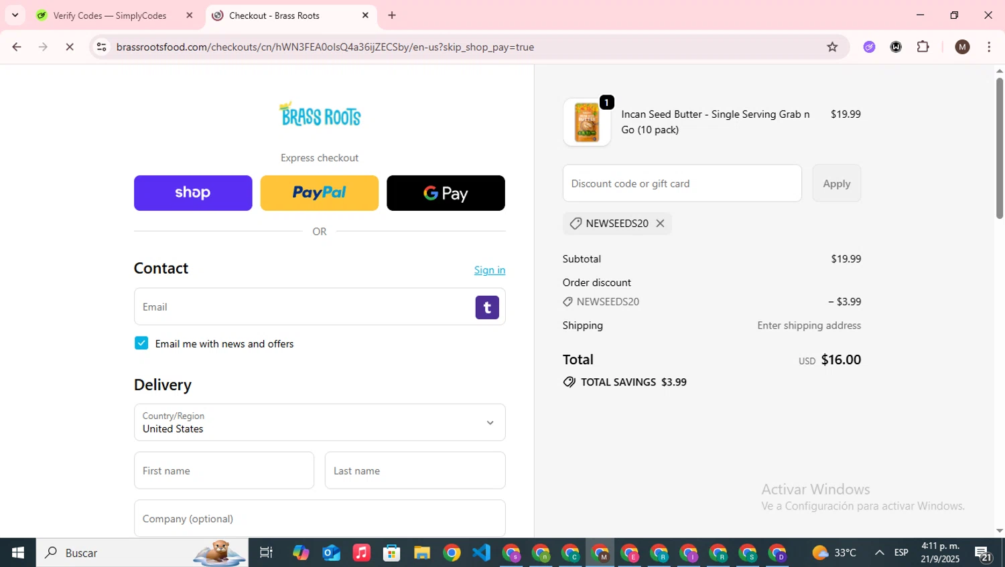Show hidden system tray icons

pos(880,553)
